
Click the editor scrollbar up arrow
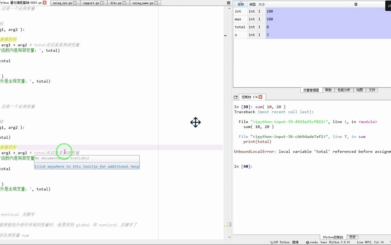coord(229,8)
